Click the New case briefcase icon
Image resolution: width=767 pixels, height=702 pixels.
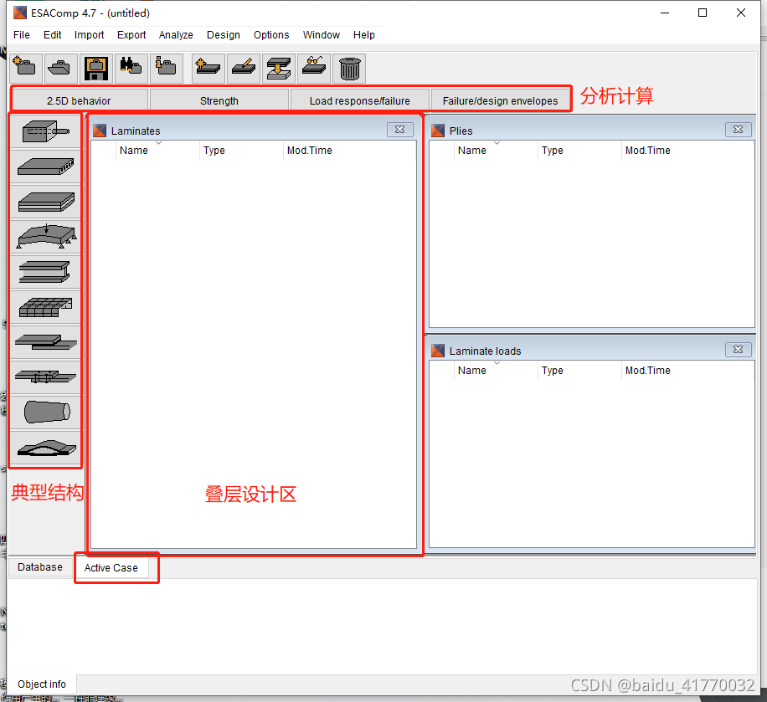26,68
